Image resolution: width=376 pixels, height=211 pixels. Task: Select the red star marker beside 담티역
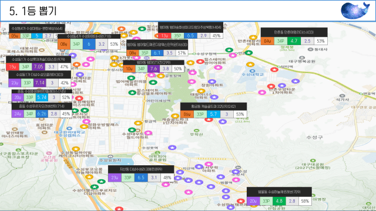click(x=274, y=70)
